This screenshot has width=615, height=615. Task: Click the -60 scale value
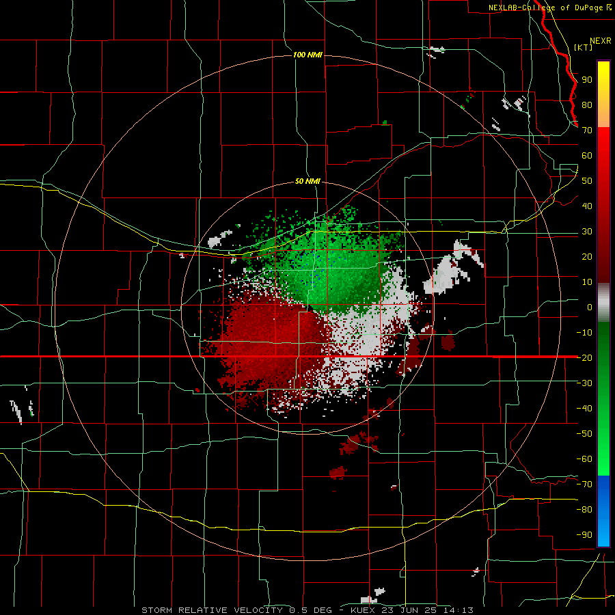coord(584,459)
